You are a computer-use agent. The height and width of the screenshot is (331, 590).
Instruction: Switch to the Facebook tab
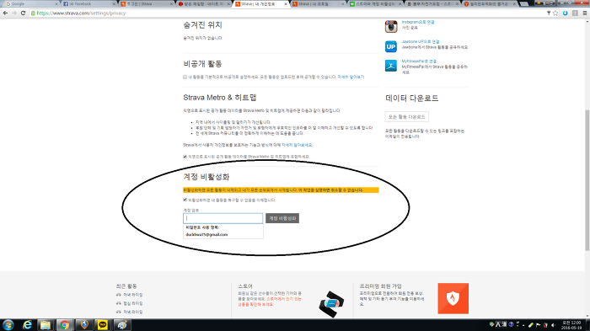[89, 3]
